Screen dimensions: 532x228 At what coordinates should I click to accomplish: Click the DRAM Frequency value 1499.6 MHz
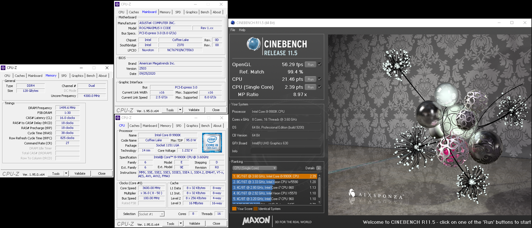[x=67, y=108]
